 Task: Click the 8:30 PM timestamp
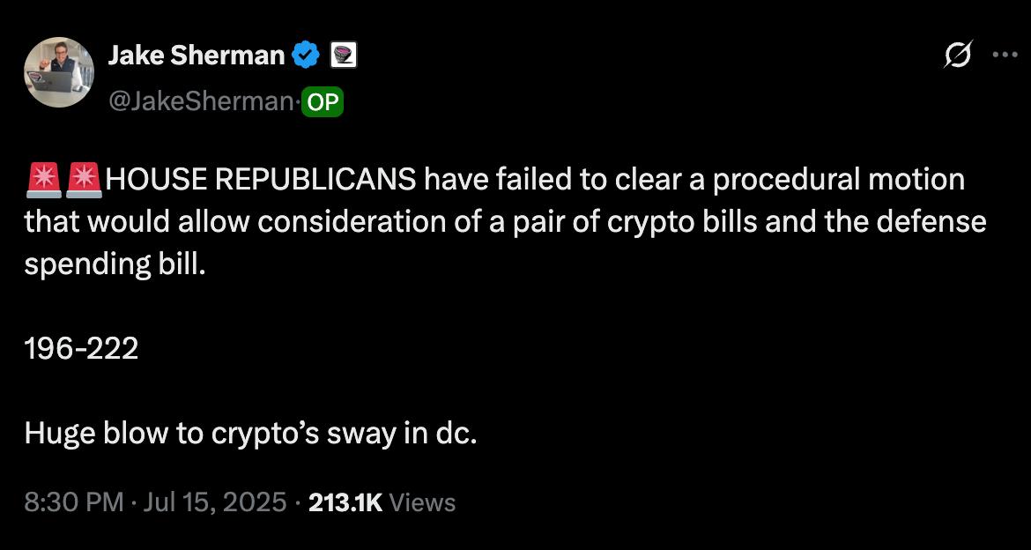(74, 502)
